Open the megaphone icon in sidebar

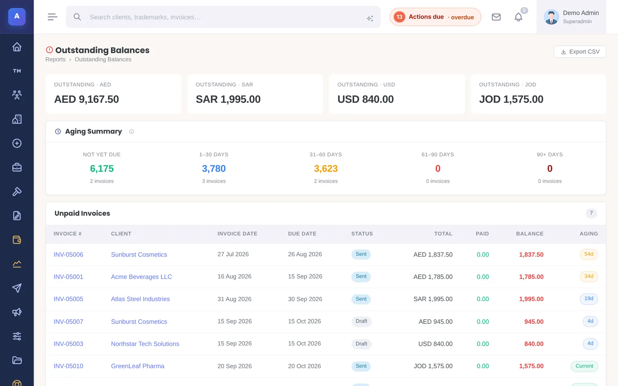point(17,312)
